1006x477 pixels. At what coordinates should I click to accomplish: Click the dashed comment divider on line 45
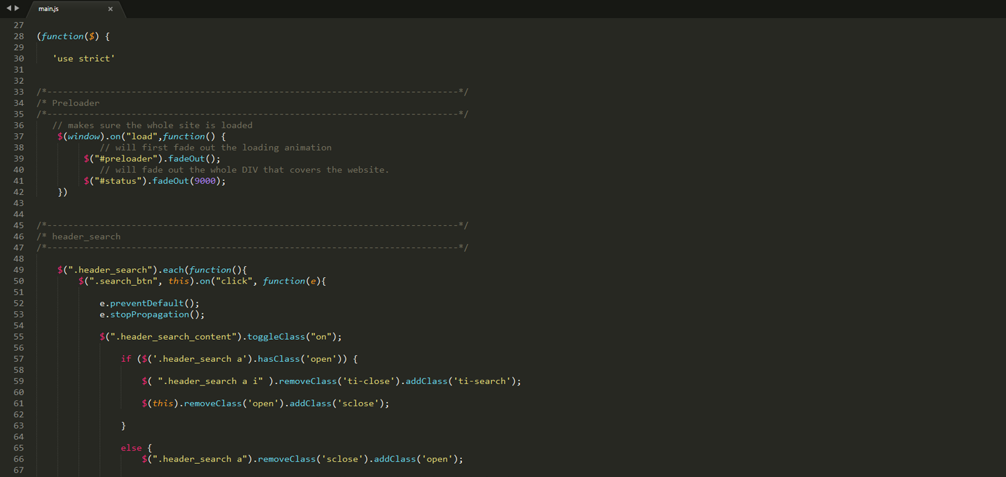[253, 225]
